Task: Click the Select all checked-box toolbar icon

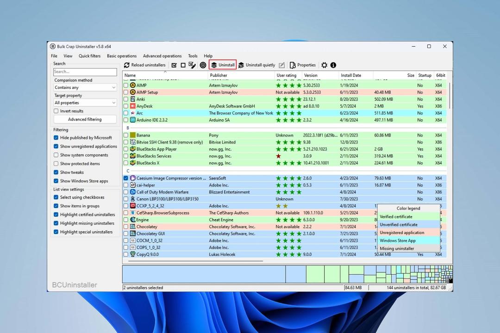Action: pos(174,65)
